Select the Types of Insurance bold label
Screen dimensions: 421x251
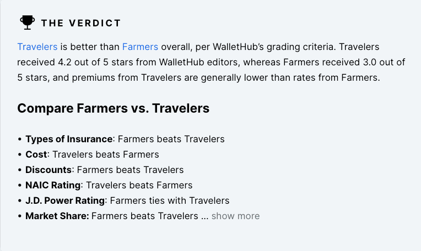pos(69,139)
